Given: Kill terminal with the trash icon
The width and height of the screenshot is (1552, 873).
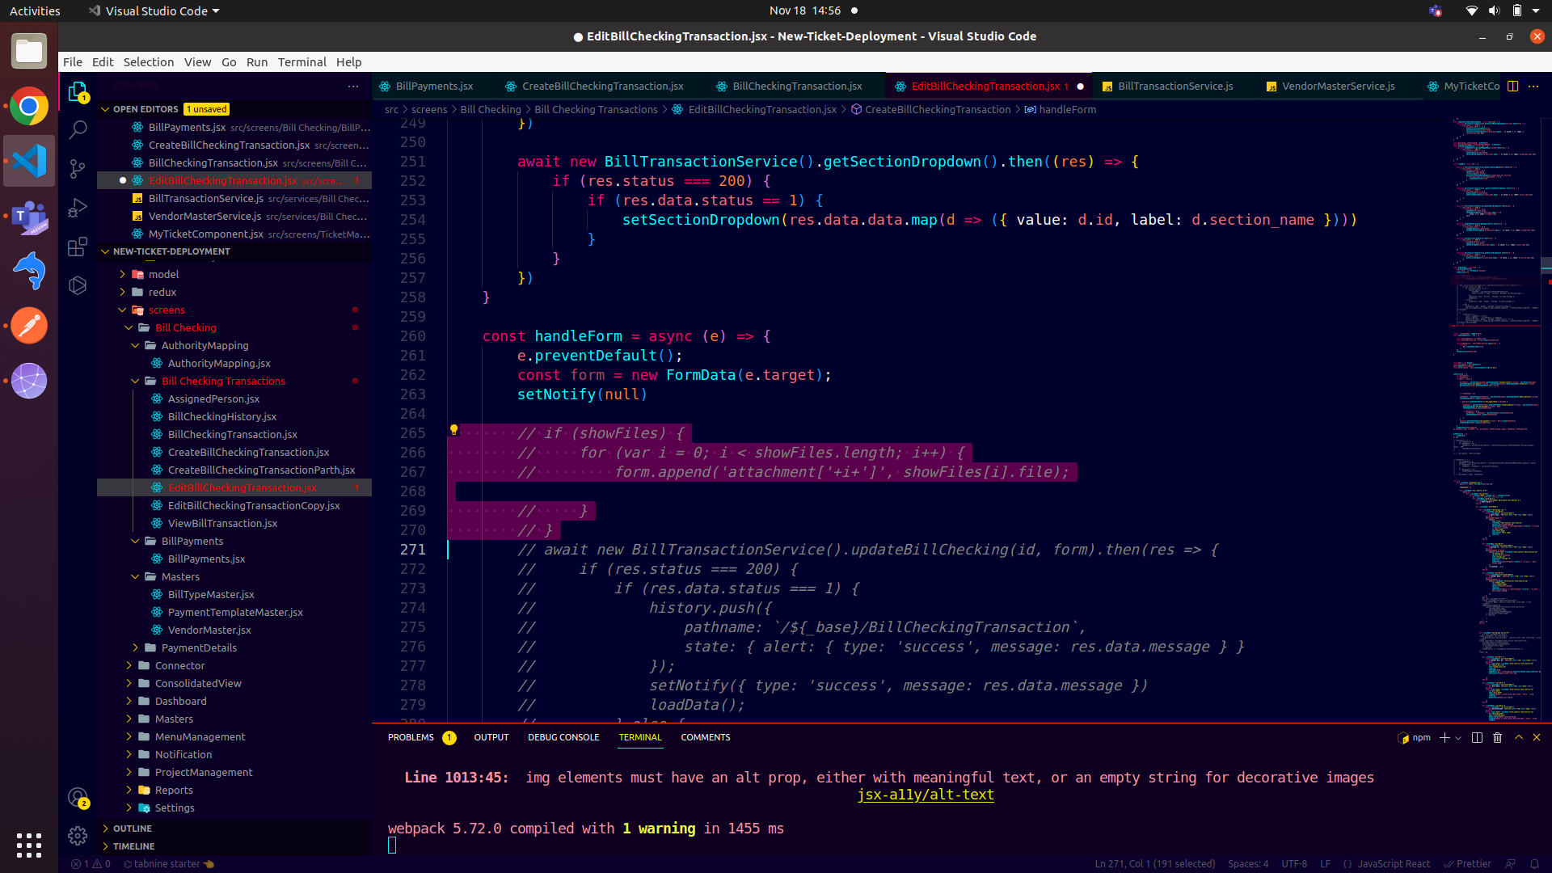Looking at the screenshot, I should (1497, 737).
